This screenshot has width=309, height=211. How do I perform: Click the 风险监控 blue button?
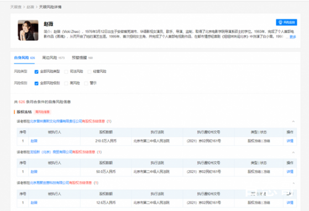point(286,22)
